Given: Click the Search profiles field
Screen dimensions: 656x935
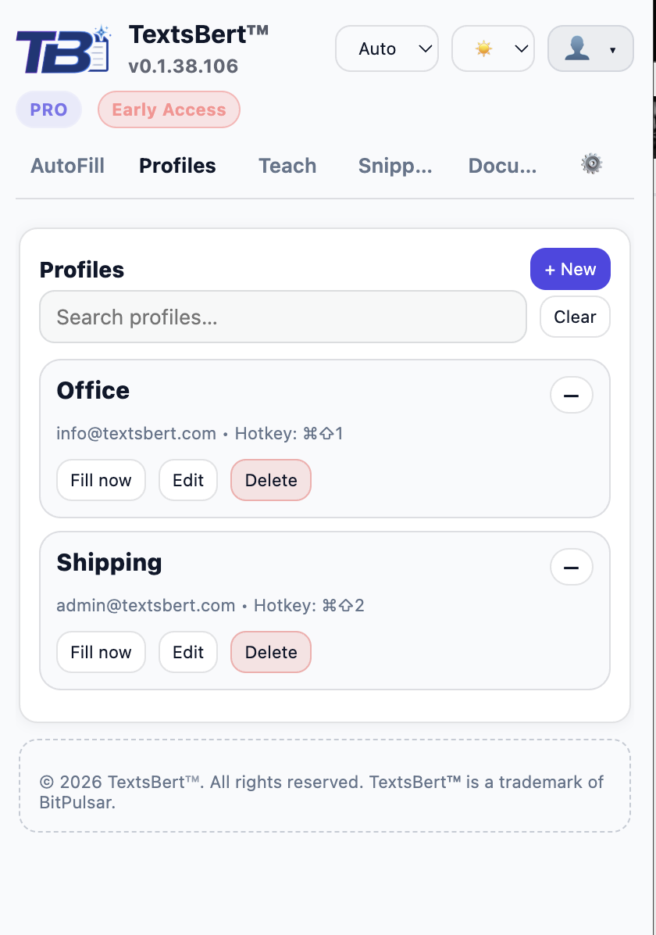Looking at the screenshot, I should (283, 317).
